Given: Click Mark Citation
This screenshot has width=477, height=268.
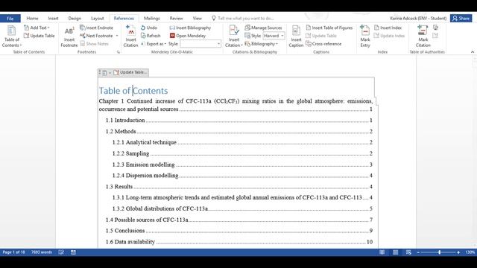Looking at the screenshot, I should 423,36.
